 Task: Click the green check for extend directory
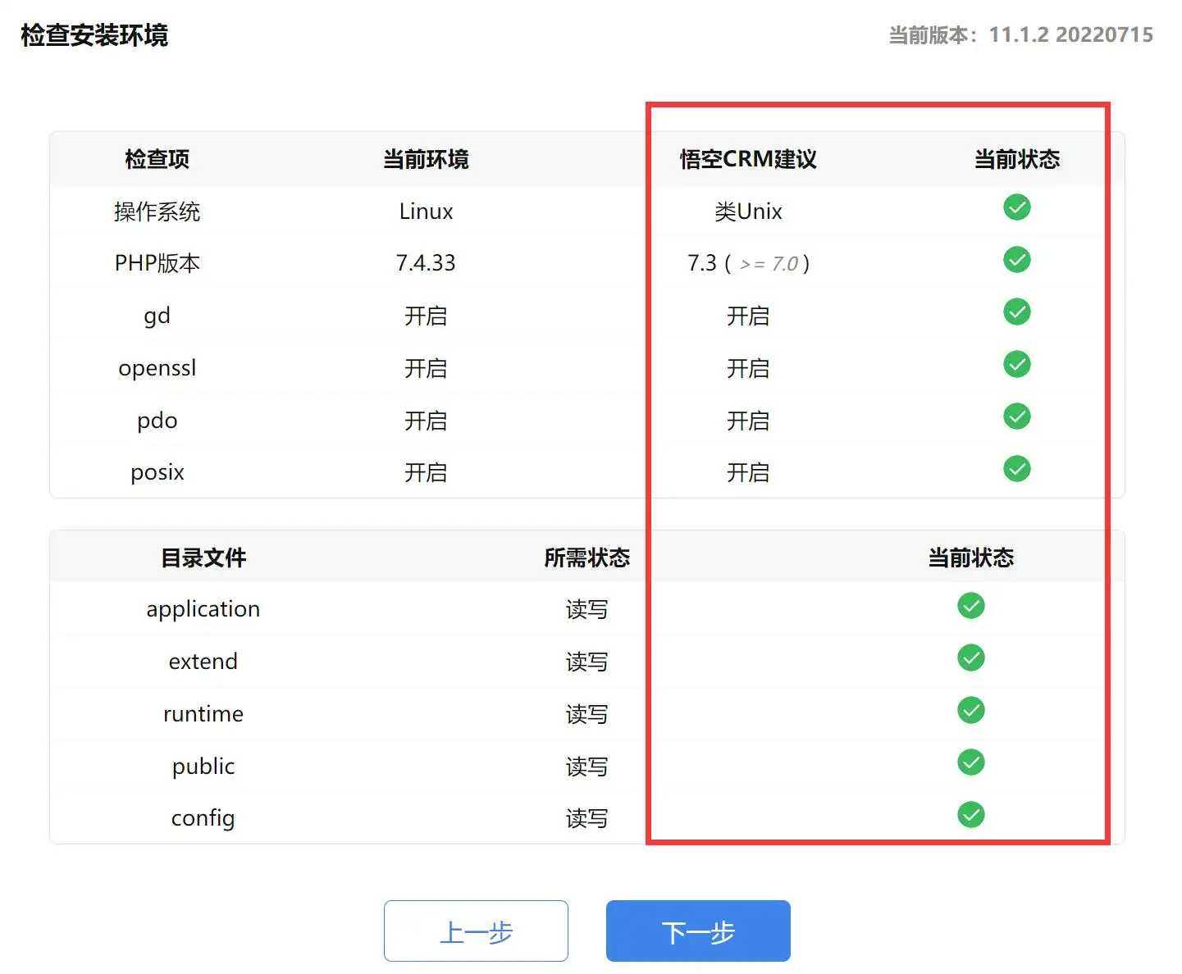point(971,658)
